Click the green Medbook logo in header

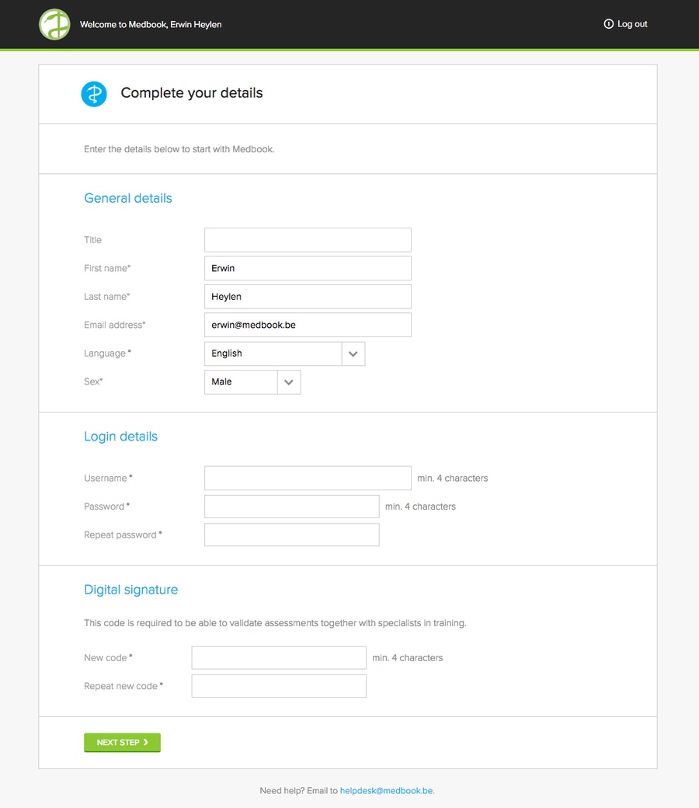[54, 24]
